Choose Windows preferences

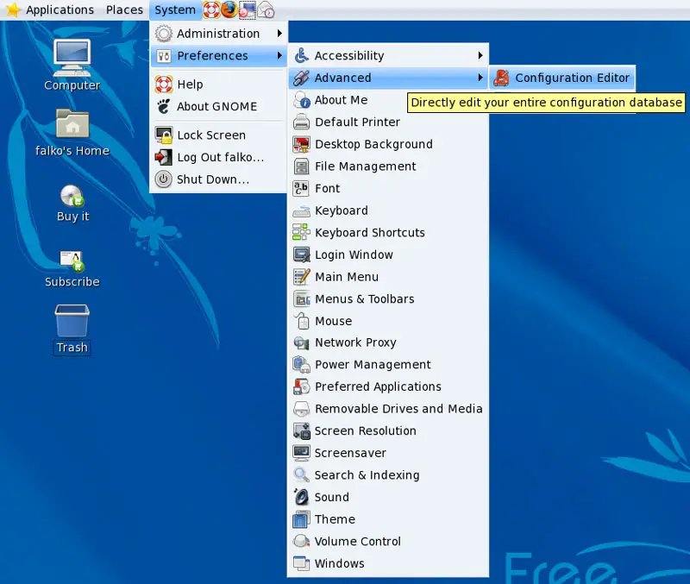tap(388, 563)
